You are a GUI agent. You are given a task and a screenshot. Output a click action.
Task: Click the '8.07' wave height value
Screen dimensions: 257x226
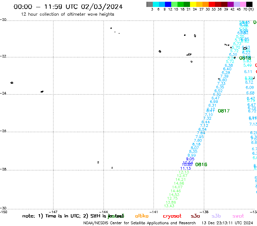195,148
